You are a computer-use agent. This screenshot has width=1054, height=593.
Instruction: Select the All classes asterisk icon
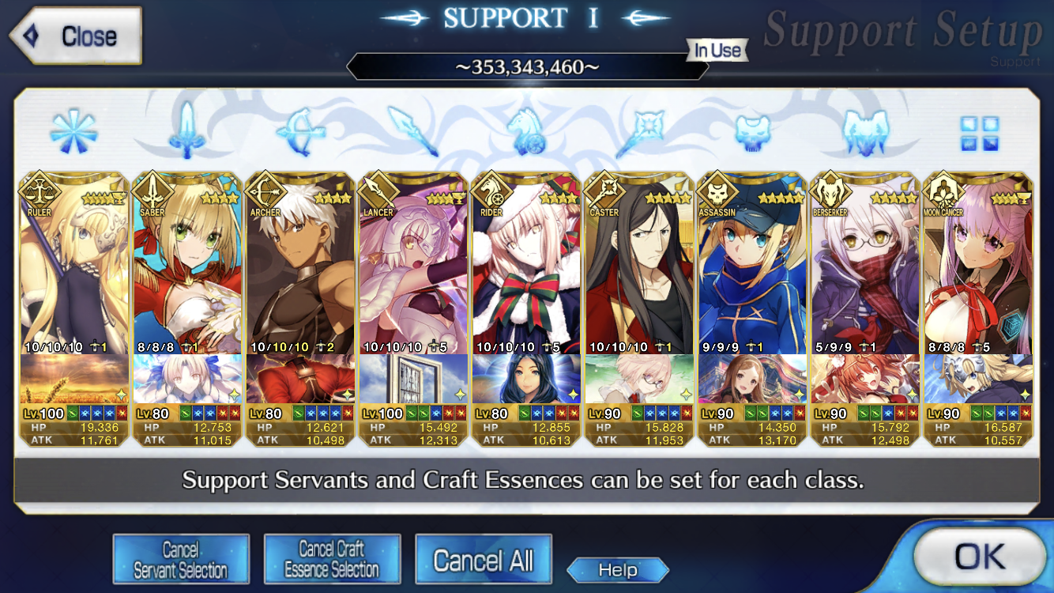coord(73,131)
